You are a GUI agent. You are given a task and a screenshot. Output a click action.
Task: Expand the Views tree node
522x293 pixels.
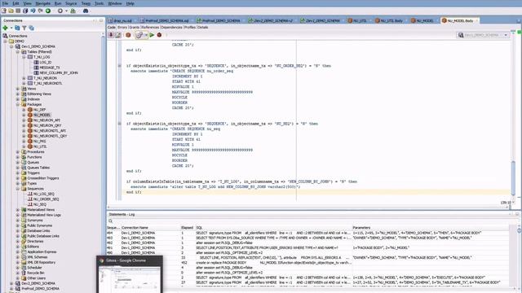click(18, 89)
